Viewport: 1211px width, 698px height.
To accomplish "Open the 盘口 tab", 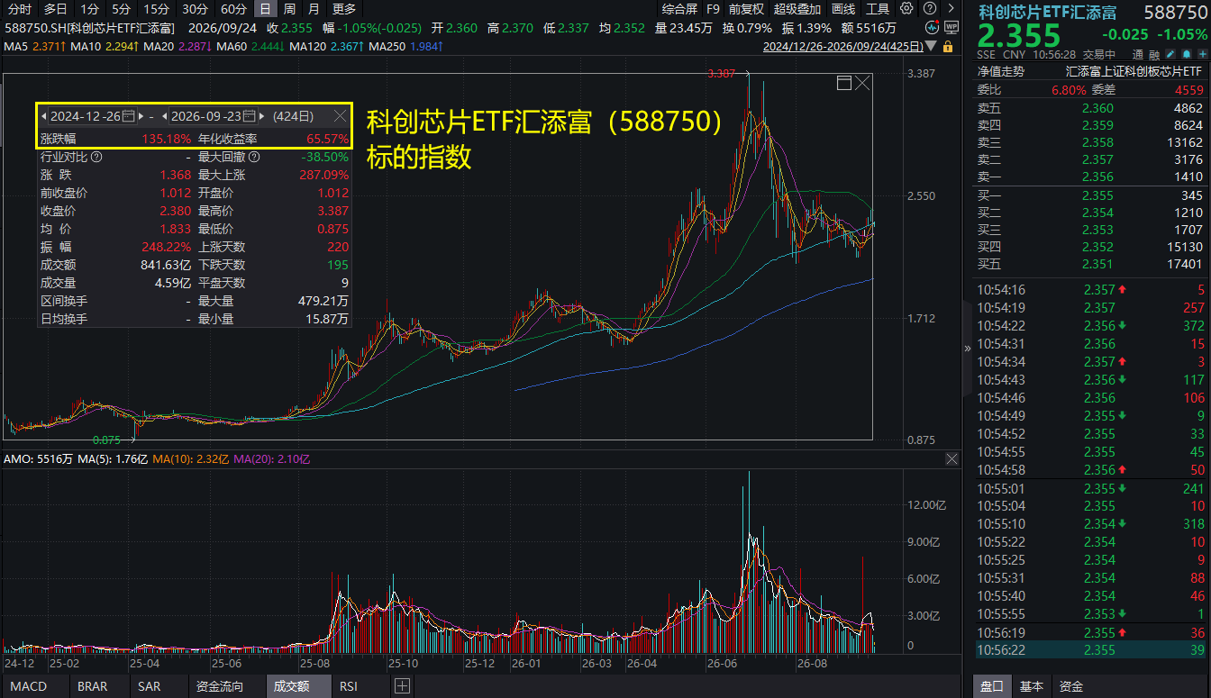I will 991,686.
